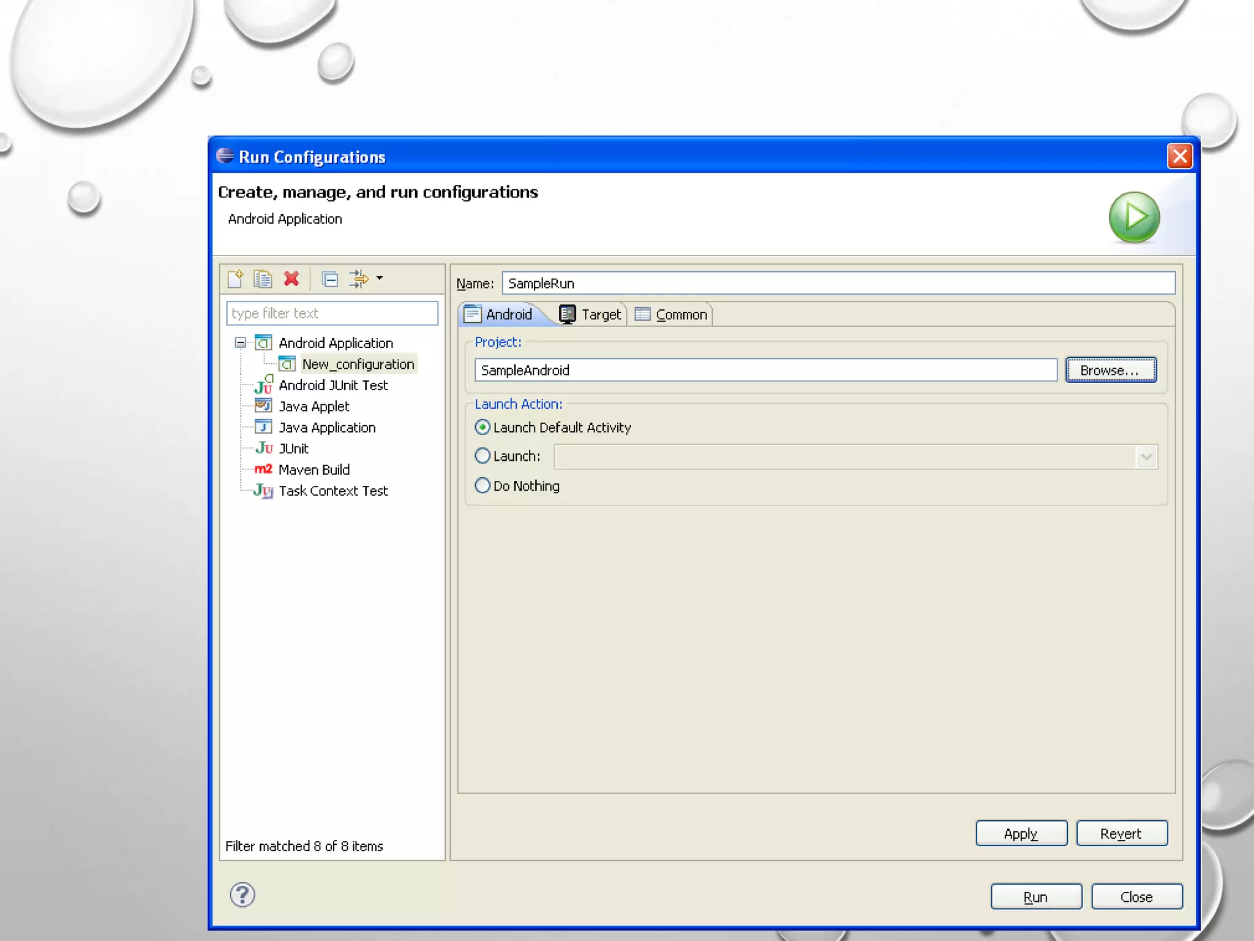Screen dimensions: 1254x941
Task: Click the New_configuration item icon
Action: pyautogui.click(x=287, y=364)
